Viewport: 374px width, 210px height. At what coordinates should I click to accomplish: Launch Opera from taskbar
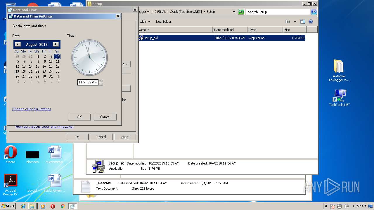pyautogui.click(x=53, y=206)
